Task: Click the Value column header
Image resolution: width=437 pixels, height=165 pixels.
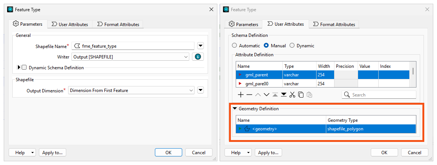Action: (x=368, y=66)
